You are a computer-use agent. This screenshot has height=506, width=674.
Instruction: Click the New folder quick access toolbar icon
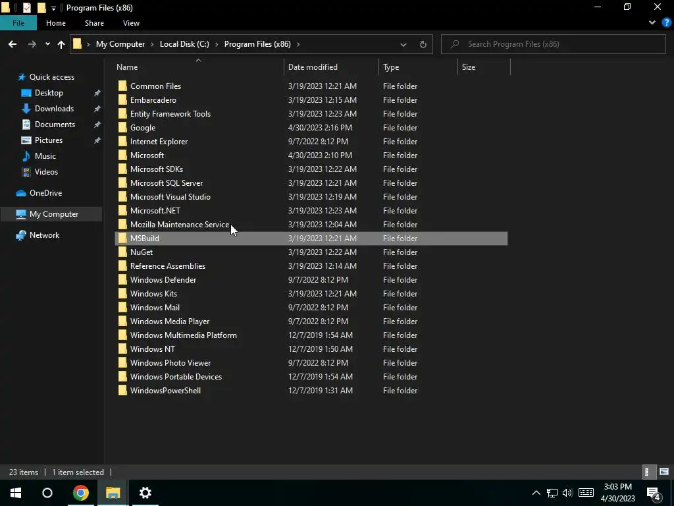(41, 8)
